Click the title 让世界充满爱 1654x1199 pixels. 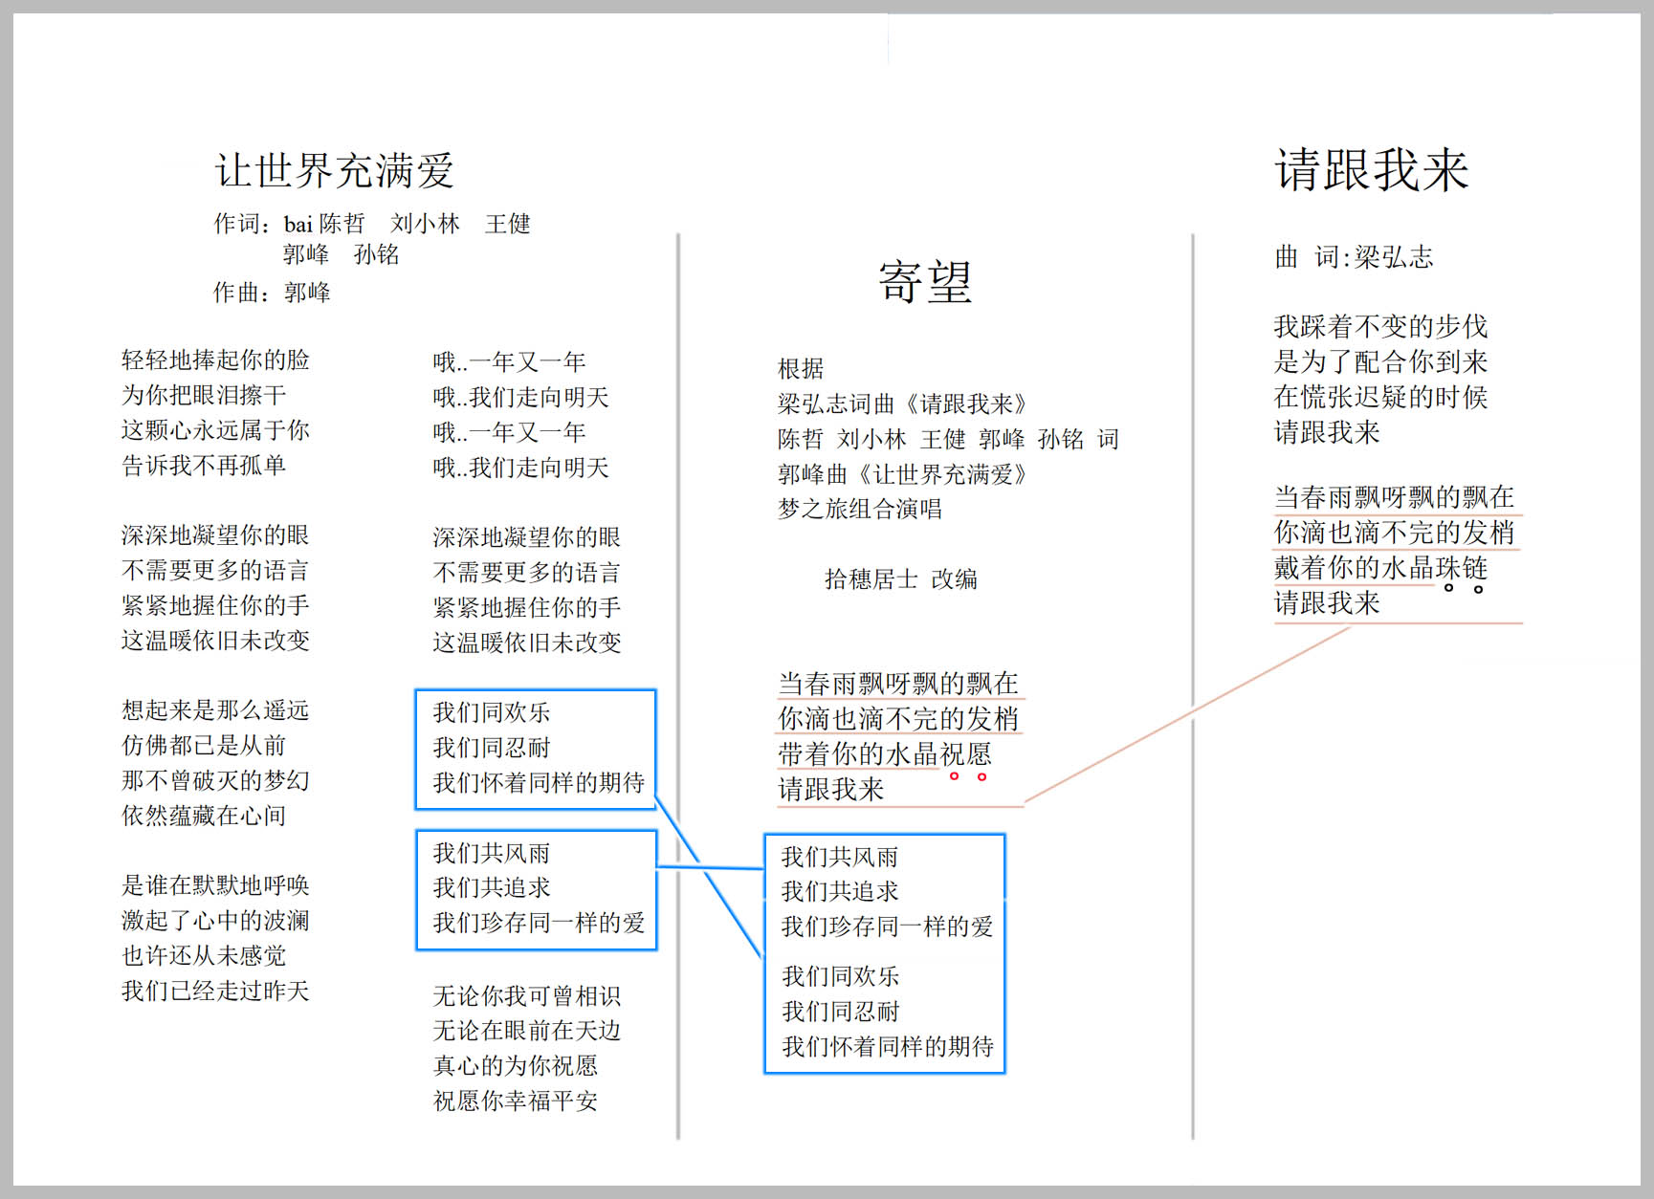coord(334,171)
